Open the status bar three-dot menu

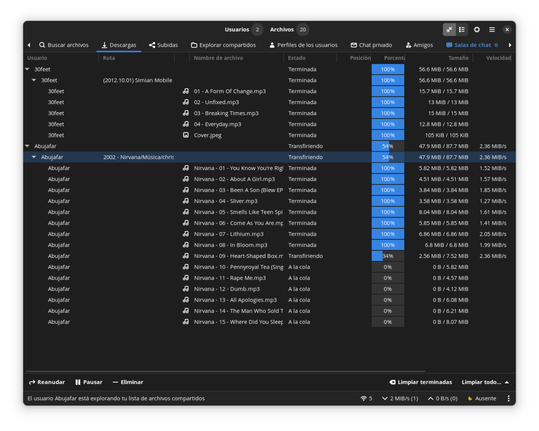508,398
